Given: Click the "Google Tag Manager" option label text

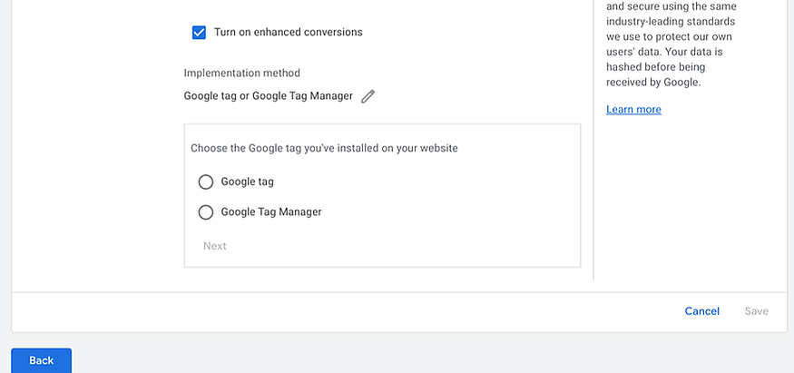Looking at the screenshot, I should point(271,212).
